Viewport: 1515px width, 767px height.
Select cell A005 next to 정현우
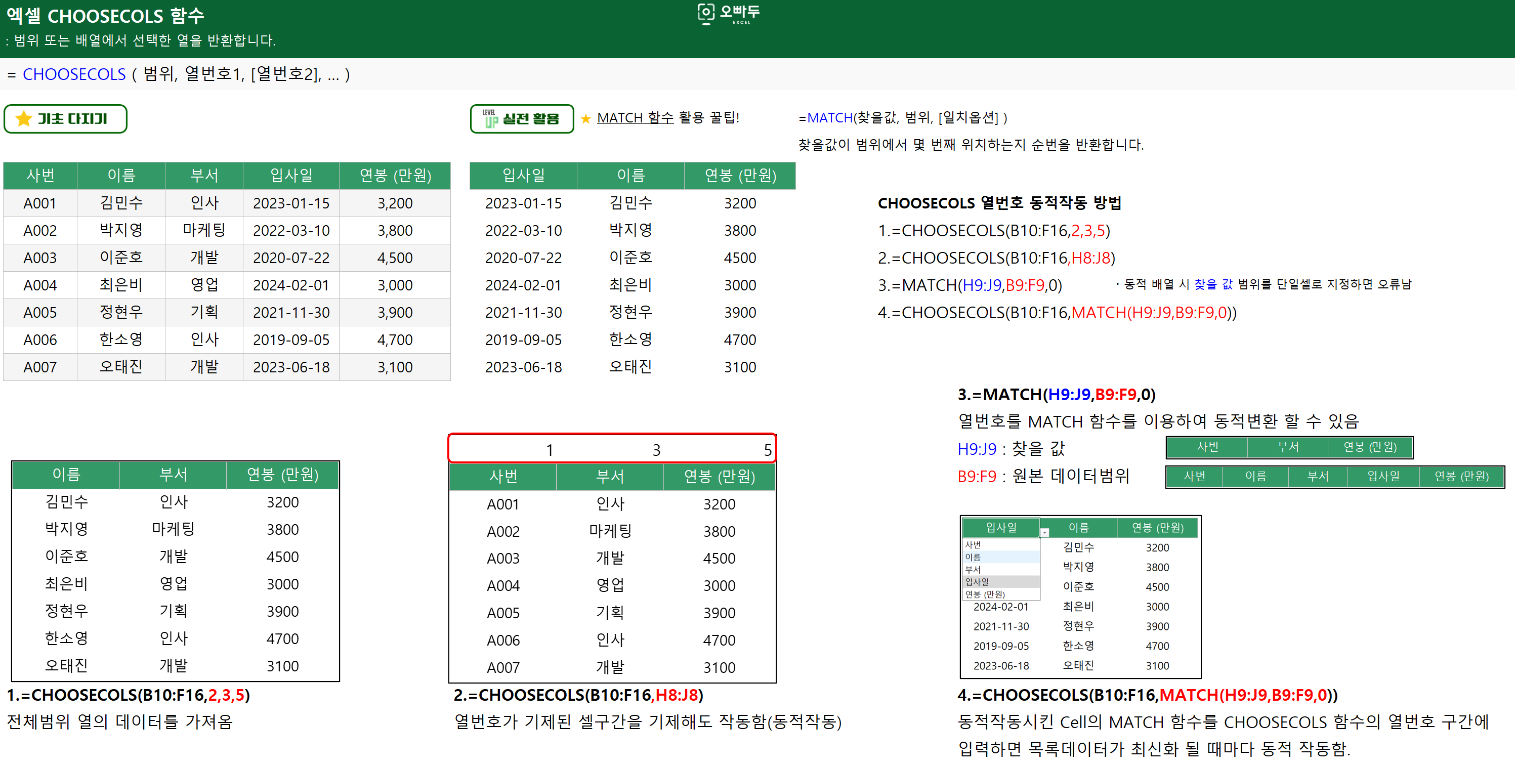[x=40, y=312]
